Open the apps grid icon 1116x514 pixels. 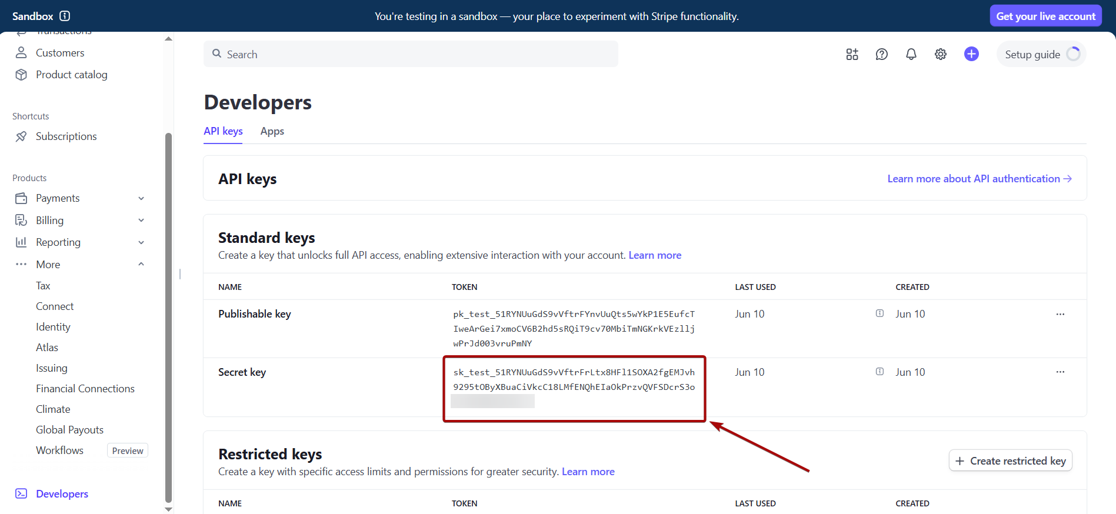coord(852,54)
